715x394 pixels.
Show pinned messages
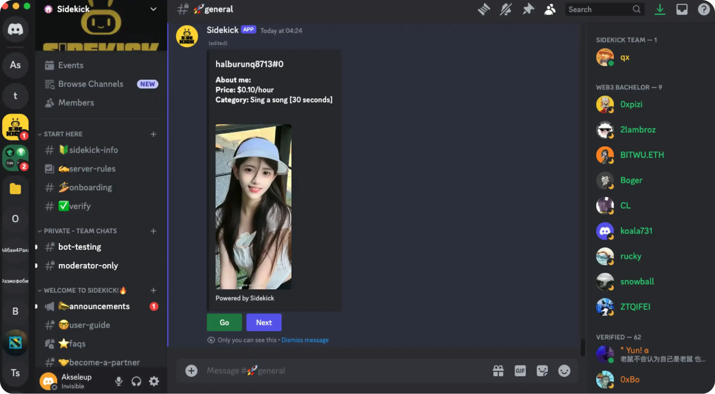click(x=528, y=9)
